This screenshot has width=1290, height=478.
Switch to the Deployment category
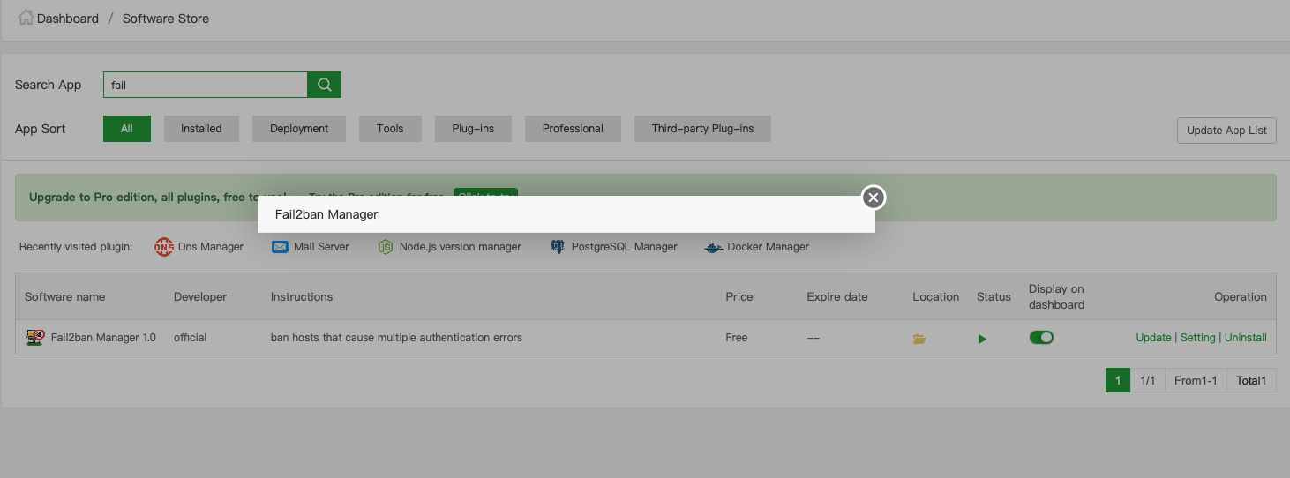(299, 129)
